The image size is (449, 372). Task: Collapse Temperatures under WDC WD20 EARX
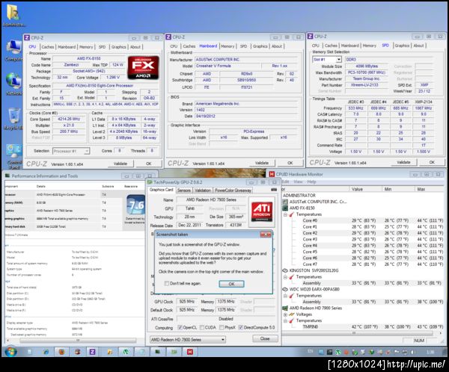285,296
